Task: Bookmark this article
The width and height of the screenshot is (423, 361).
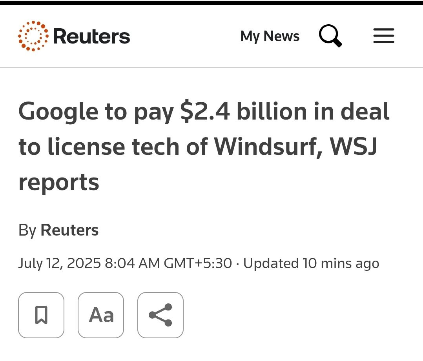Action: coord(41,315)
